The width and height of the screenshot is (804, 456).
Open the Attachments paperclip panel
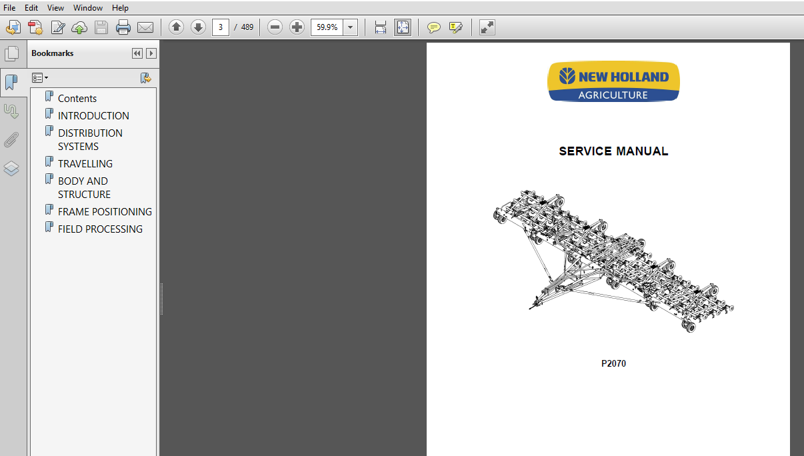tap(11, 140)
